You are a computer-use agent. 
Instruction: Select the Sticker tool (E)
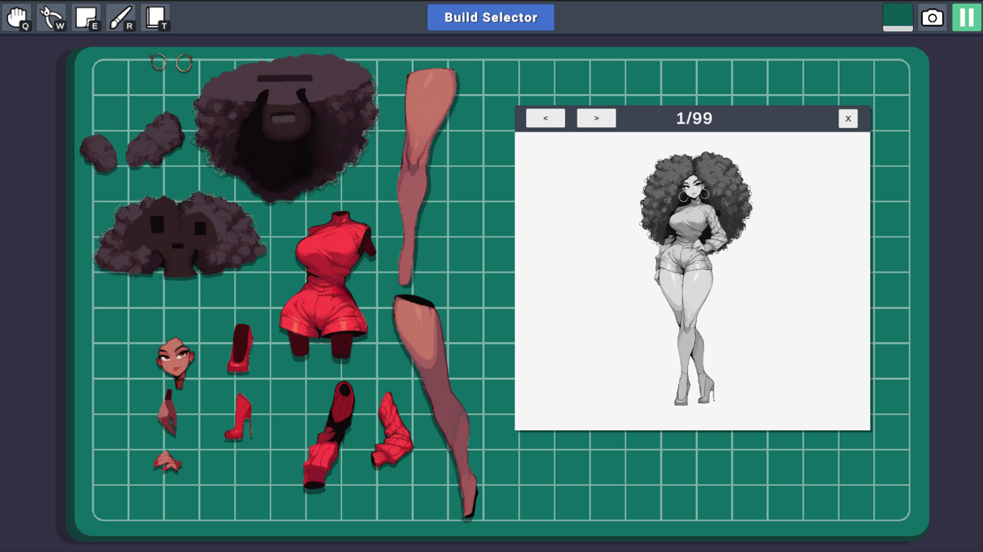pyautogui.click(x=87, y=17)
